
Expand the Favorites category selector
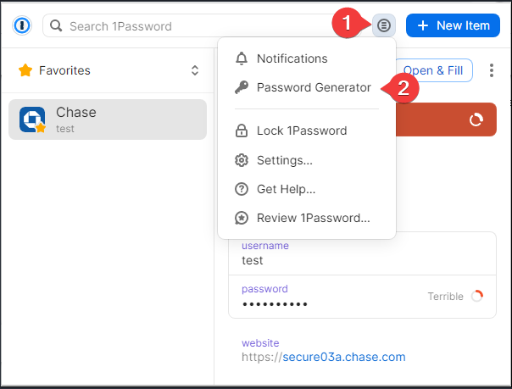pyautogui.click(x=195, y=70)
